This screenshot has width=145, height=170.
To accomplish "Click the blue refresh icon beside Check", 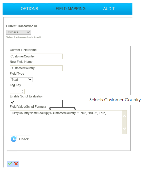I will 14,139.
